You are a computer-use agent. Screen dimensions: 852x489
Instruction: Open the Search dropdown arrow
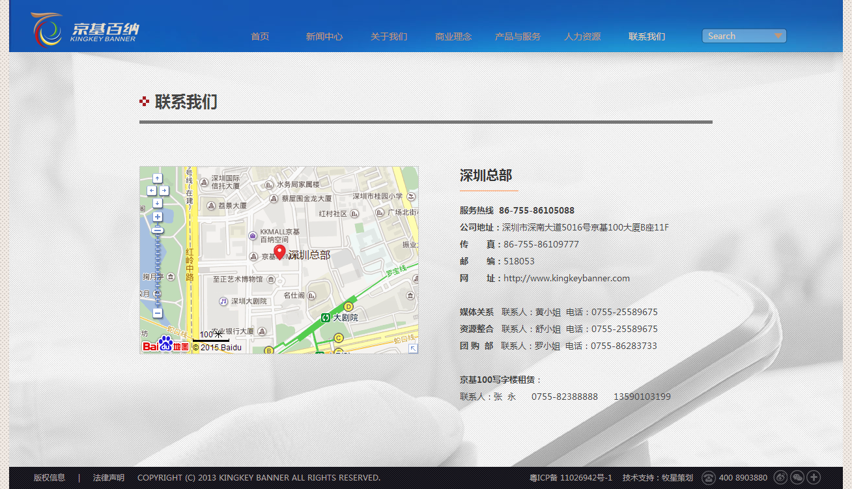pos(778,36)
